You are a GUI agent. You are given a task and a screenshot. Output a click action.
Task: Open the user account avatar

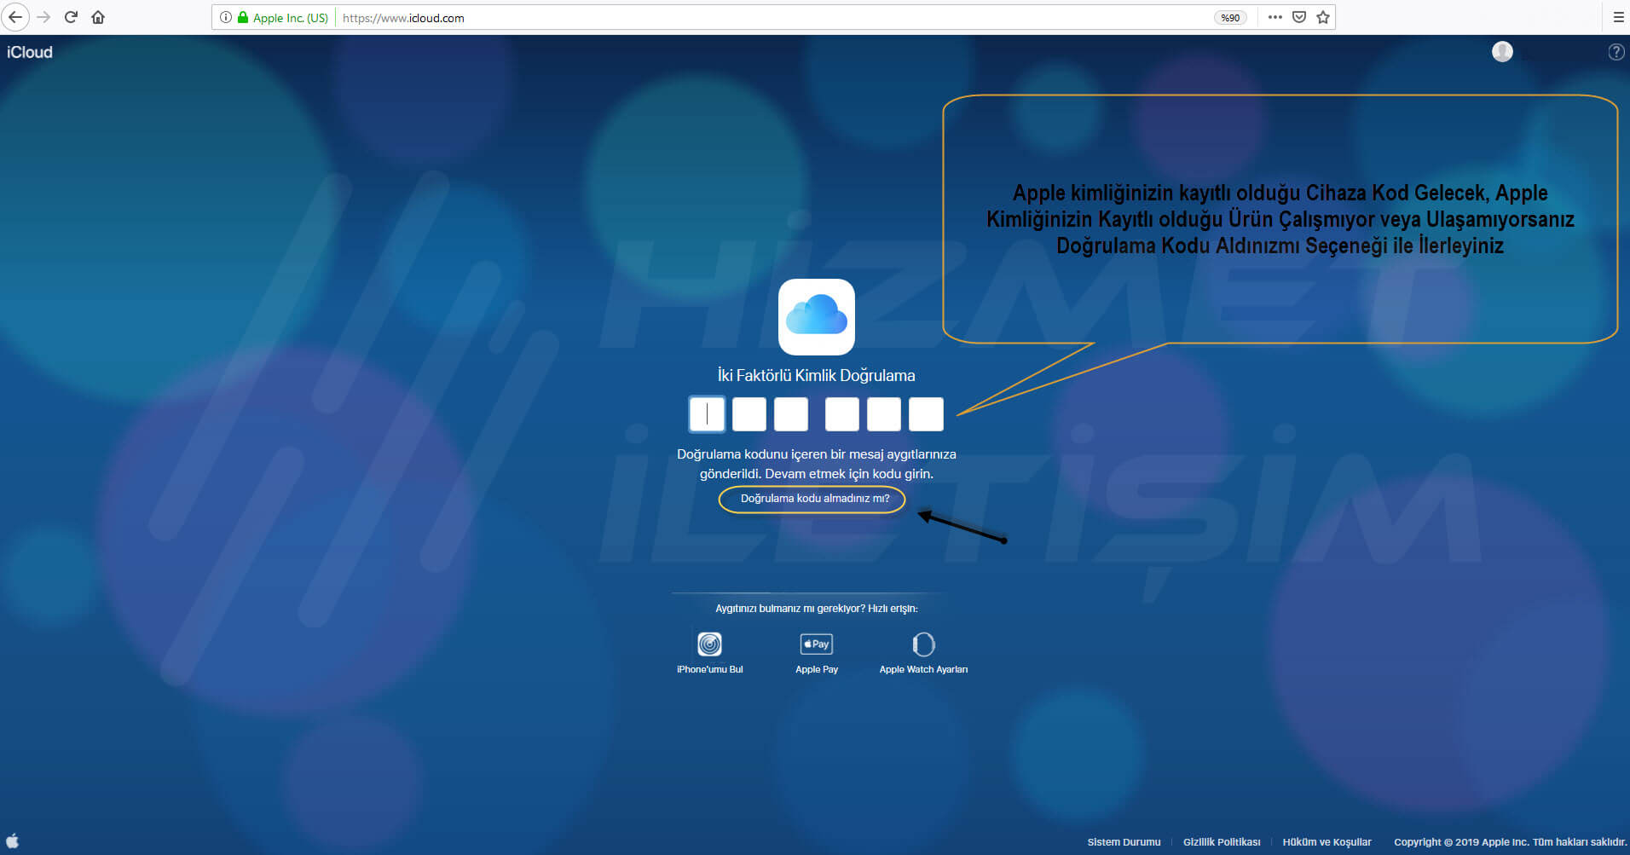1502,52
